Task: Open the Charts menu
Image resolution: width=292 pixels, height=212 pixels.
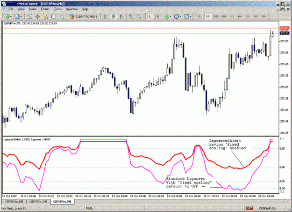Action: (x=45, y=9)
